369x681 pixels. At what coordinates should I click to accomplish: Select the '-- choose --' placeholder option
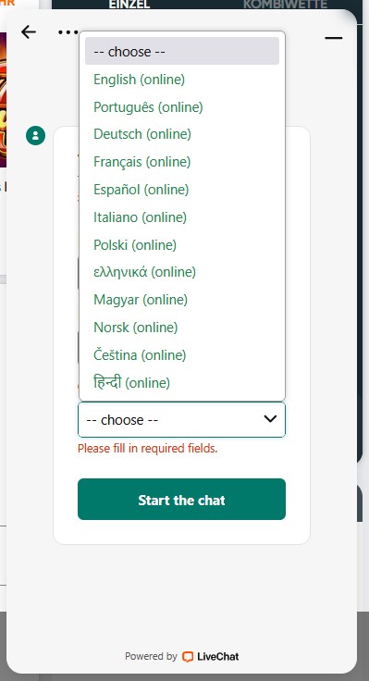tap(182, 51)
